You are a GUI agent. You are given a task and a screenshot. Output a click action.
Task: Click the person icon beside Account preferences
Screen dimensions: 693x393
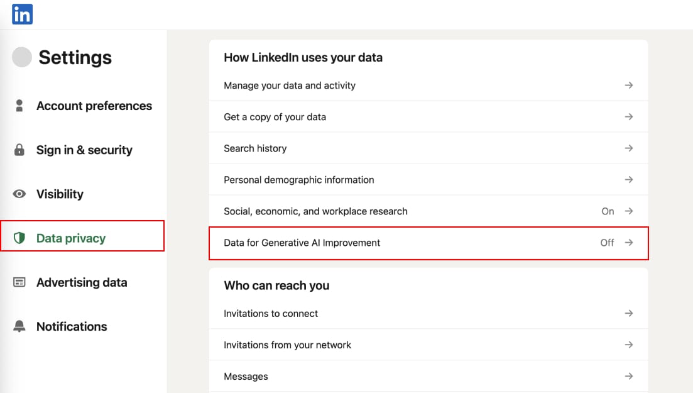coord(19,106)
